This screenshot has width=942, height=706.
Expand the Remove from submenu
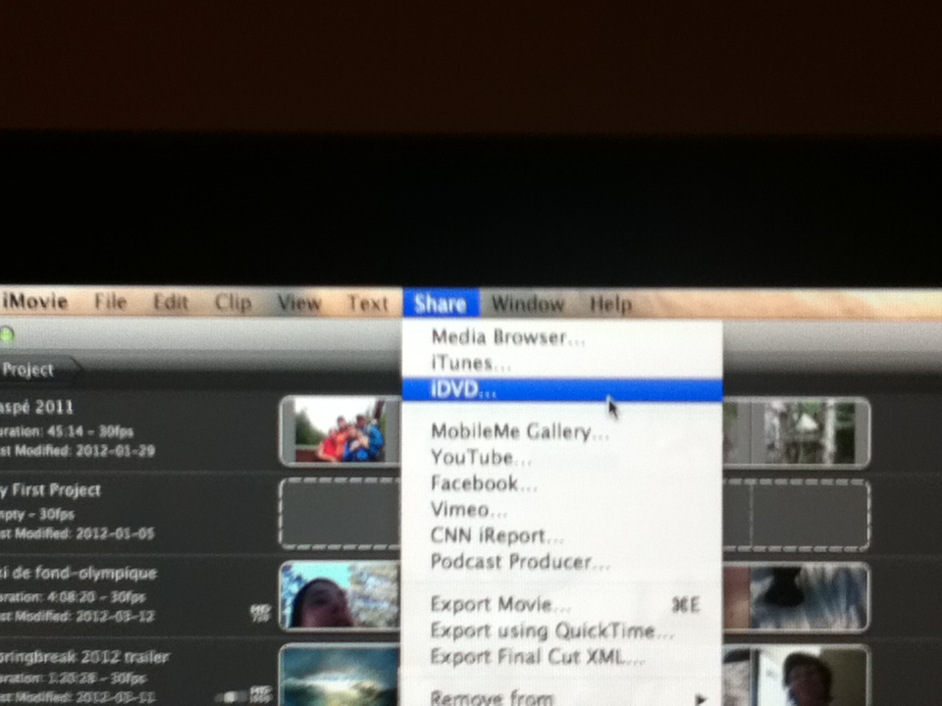(561, 697)
